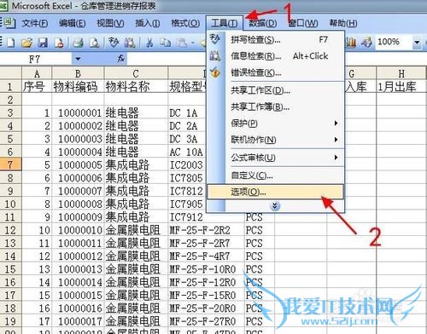This screenshot has height=334, width=427.
Task: Click cell with code 10000005
Action: coord(78,164)
